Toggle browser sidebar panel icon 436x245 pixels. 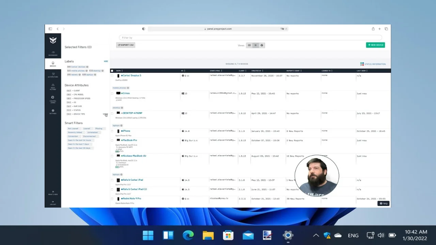(x=50, y=29)
